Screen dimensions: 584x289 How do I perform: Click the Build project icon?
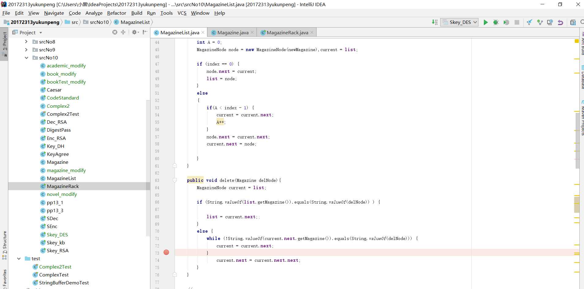click(x=435, y=22)
